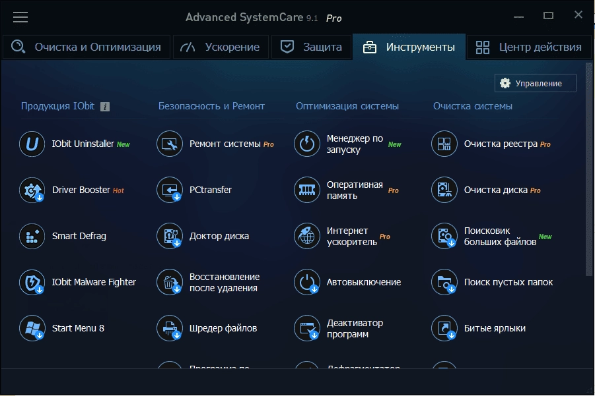Viewport: 595px width, 396px height.
Task: Open Start Menu 8 label
Action: [78, 328]
